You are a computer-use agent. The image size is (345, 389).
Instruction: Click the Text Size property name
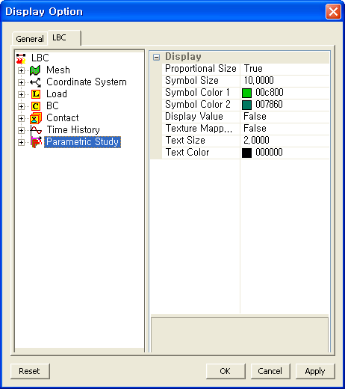pos(185,141)
